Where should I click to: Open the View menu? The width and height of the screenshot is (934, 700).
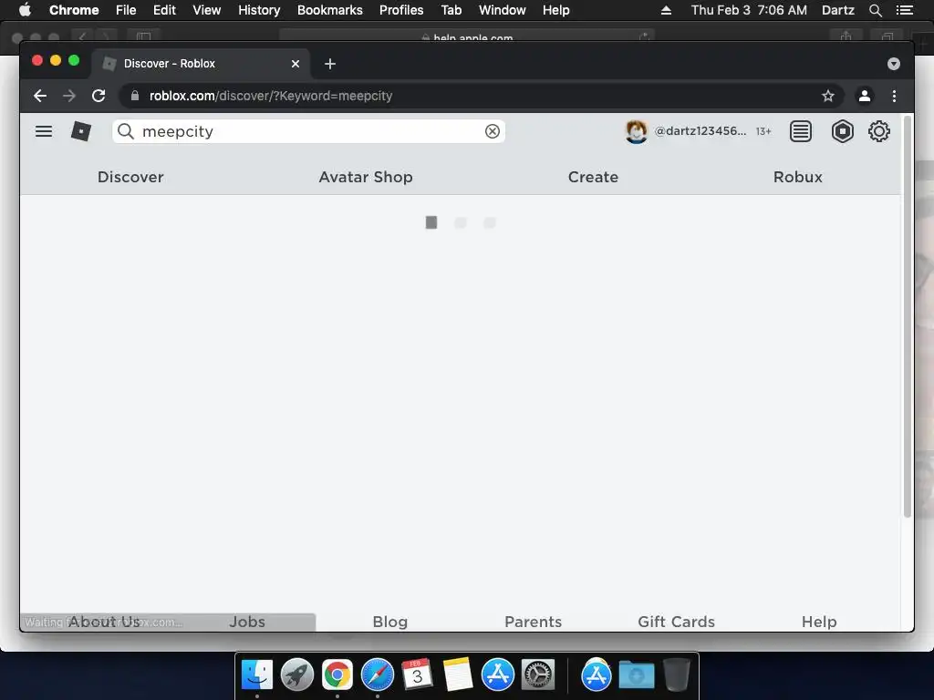tap(207, 10)
